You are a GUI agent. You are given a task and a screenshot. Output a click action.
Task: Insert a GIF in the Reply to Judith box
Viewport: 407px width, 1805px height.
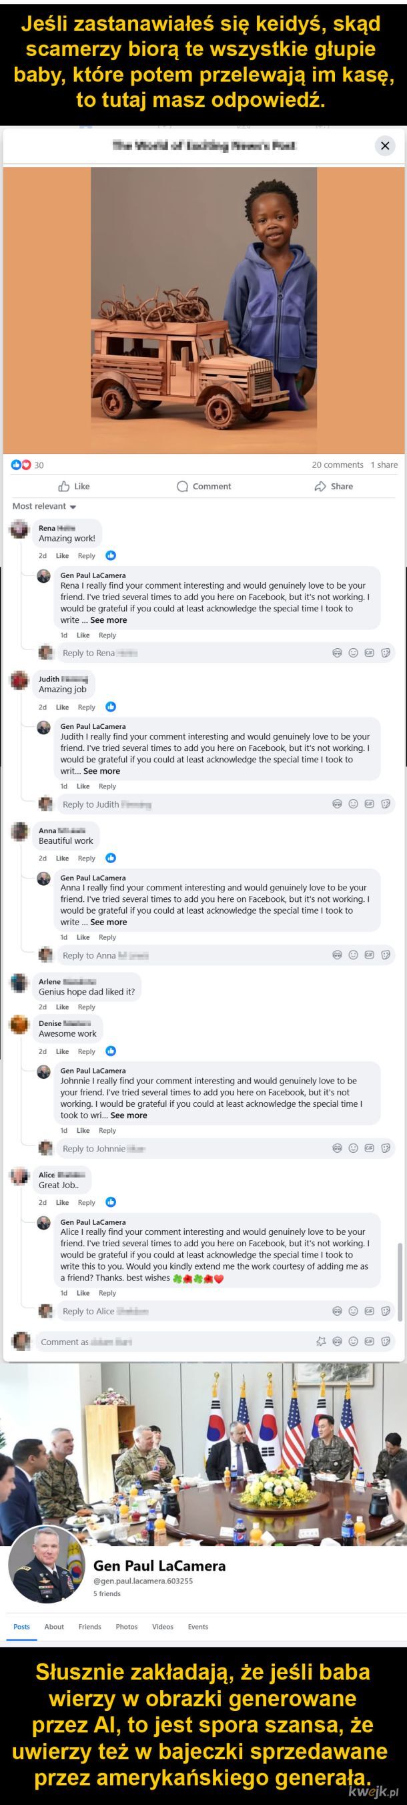(x=369, y=804)
